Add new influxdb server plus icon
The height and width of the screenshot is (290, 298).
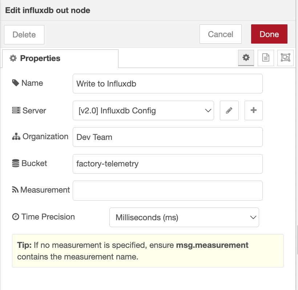254,110
